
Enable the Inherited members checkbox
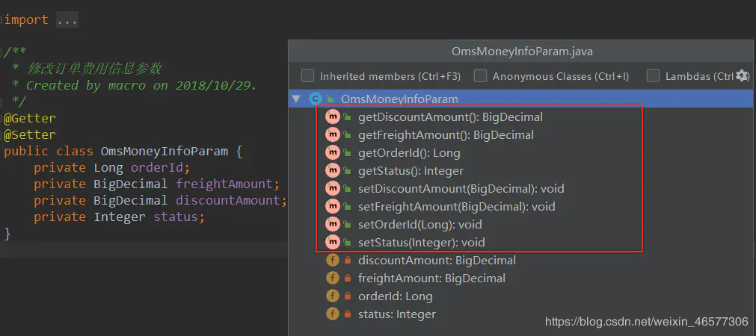[x=307, y=76]
